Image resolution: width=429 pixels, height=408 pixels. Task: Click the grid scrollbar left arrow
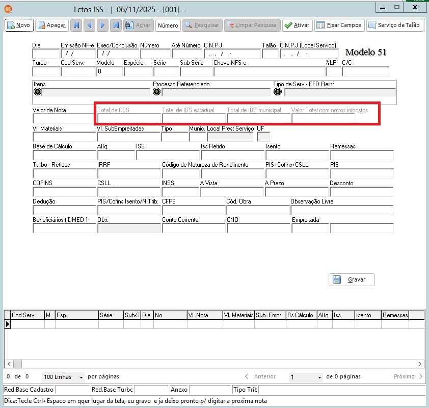coord(9,364)
